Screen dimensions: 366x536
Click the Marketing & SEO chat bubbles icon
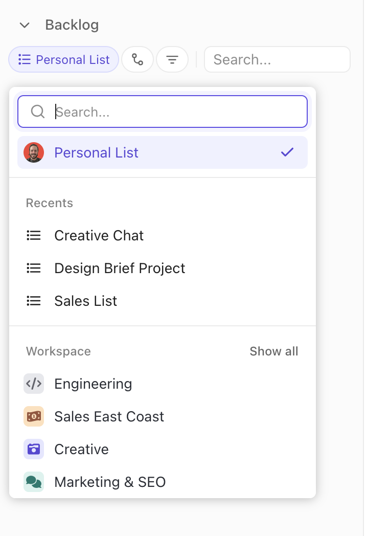(34, 482)
